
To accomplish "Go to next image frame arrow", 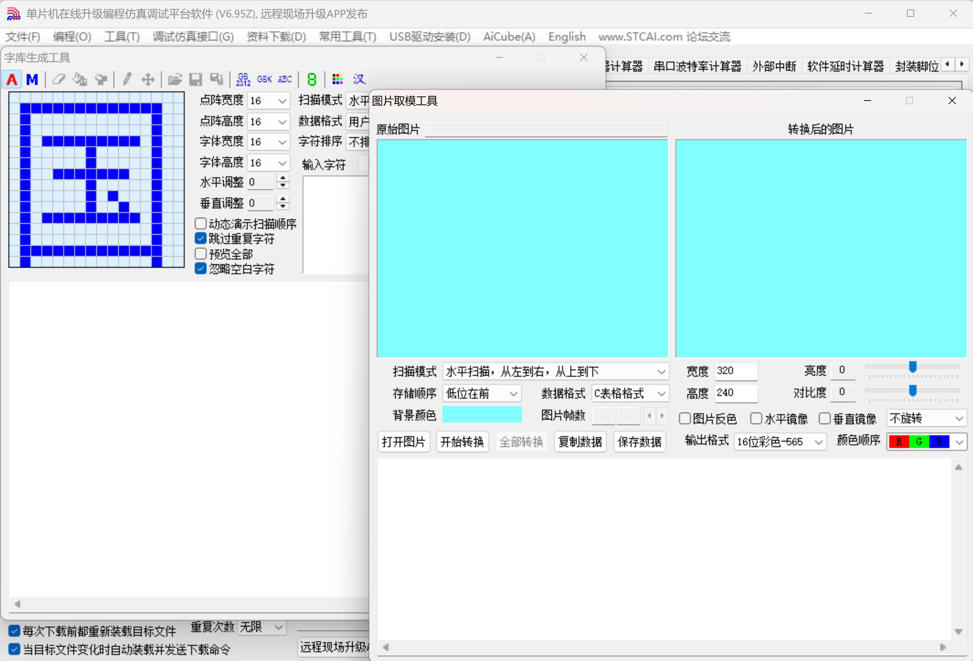I will 662,416.
